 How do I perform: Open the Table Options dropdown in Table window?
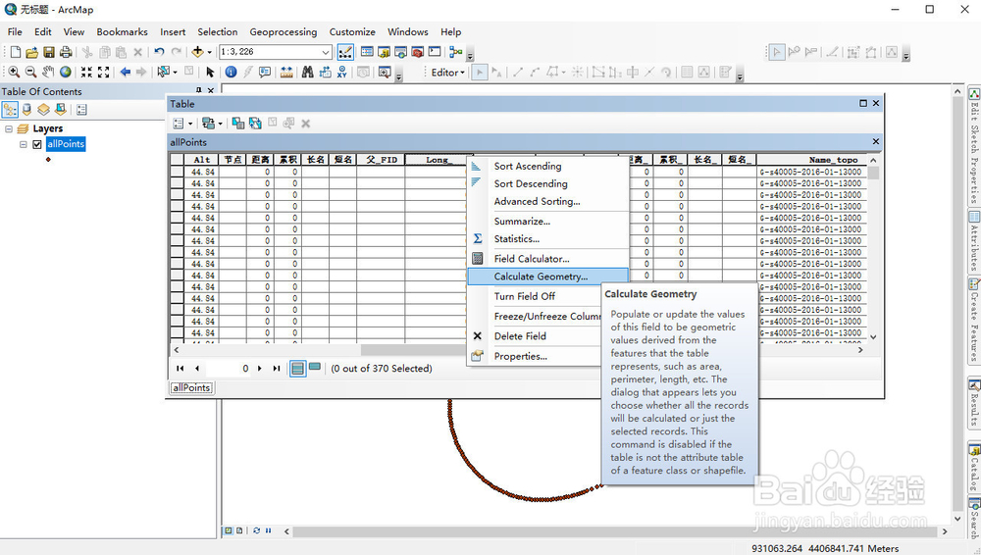point(182,124)
